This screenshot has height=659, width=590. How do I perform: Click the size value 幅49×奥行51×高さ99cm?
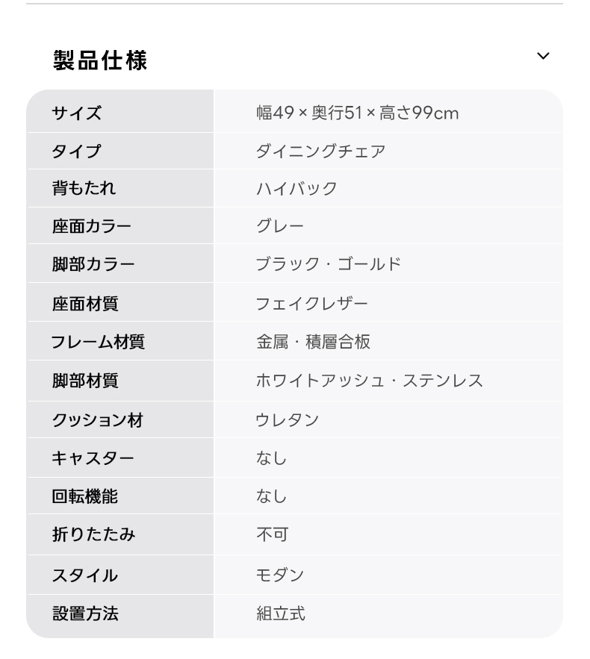[358, 113]
